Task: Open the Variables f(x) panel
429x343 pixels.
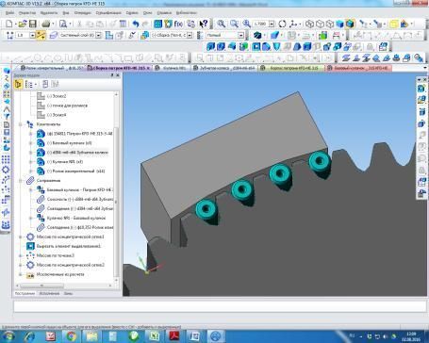Action: tap(178, 24)
